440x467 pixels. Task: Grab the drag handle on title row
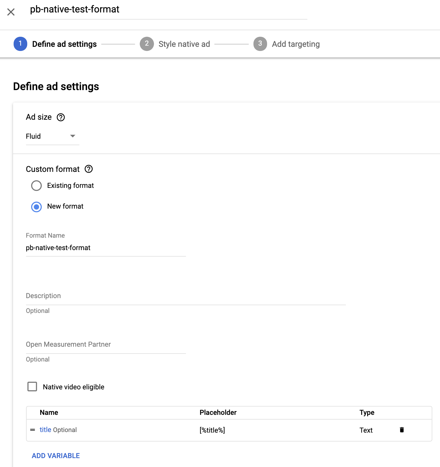[33, 430]
